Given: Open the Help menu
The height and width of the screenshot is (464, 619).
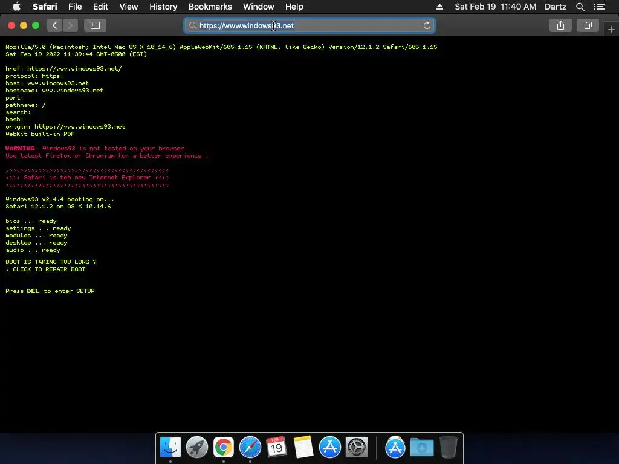Looking at the screenshot, I should (294, 7).
